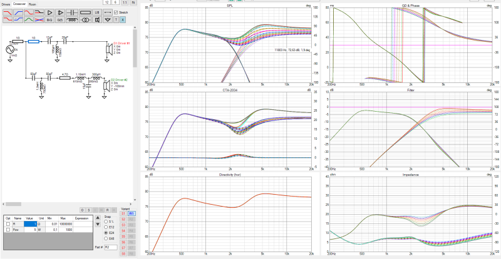Click the B/Q block button
This screenshot has width=501, height=259.
(x=49, y=20)
